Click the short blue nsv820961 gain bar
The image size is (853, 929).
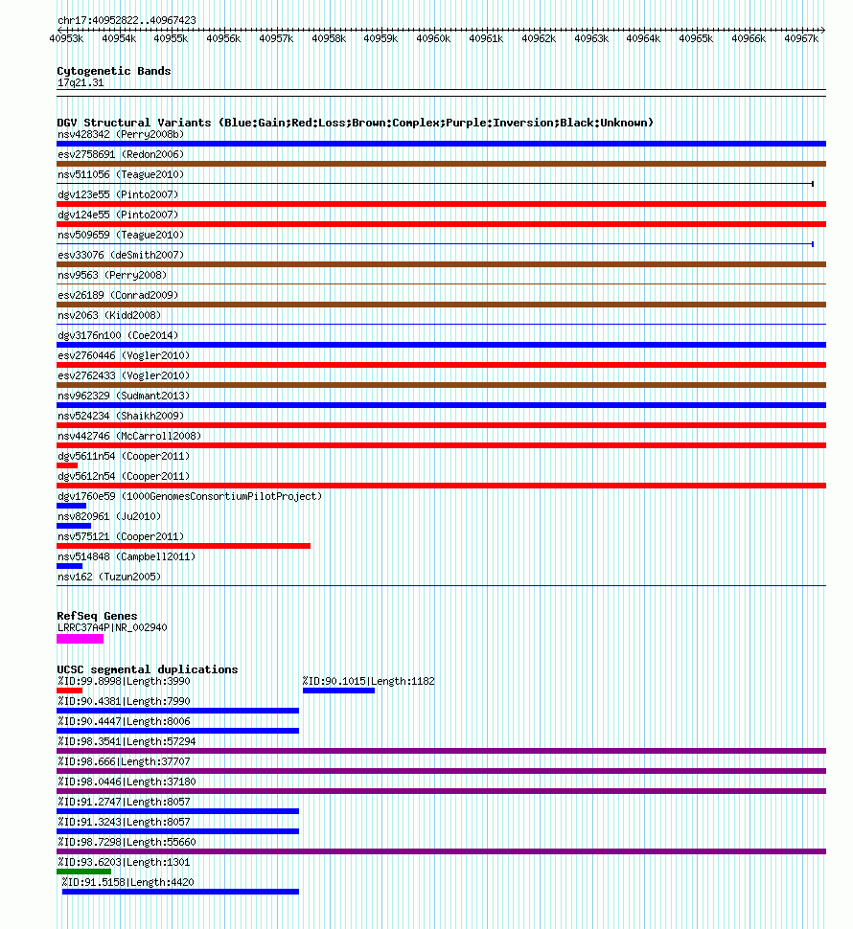(x=74, y=526)
